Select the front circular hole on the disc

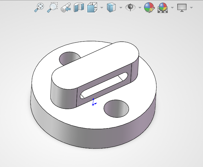click(116, 109)
